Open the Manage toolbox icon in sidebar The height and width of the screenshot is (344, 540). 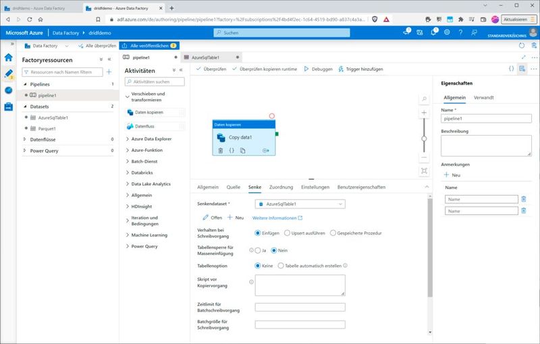9,107
